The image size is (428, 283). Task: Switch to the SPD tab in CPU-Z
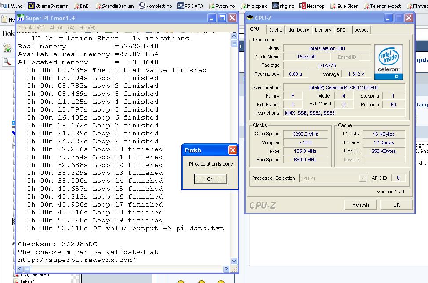point(341,30)
